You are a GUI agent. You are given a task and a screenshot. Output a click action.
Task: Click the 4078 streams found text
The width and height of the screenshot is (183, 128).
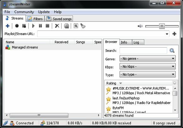click(119, 115)
